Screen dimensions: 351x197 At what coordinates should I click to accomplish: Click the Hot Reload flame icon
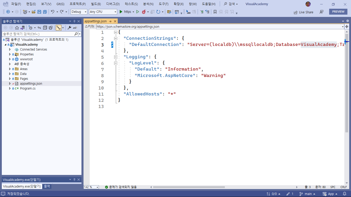(144, 12)
